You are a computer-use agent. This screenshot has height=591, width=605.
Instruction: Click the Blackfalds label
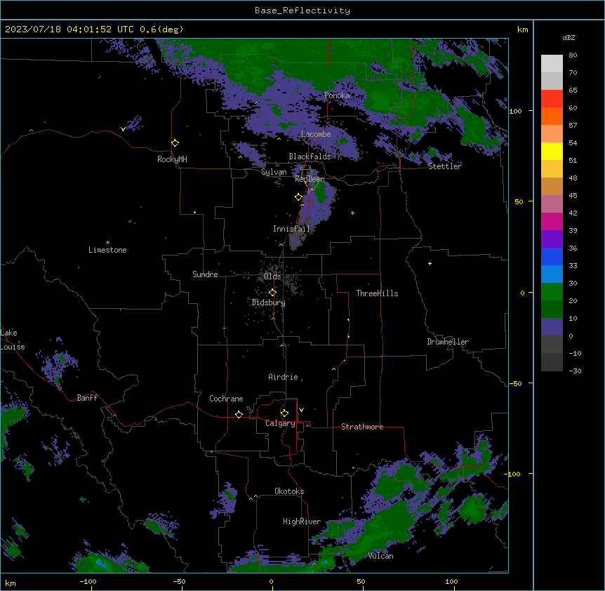pyautogui.click(x=310, y=157)
